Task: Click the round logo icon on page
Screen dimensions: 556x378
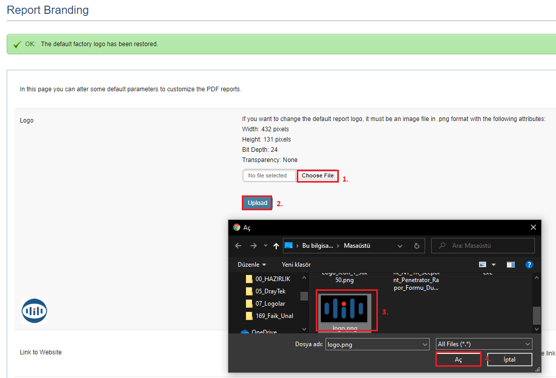Action: point(34,311)
